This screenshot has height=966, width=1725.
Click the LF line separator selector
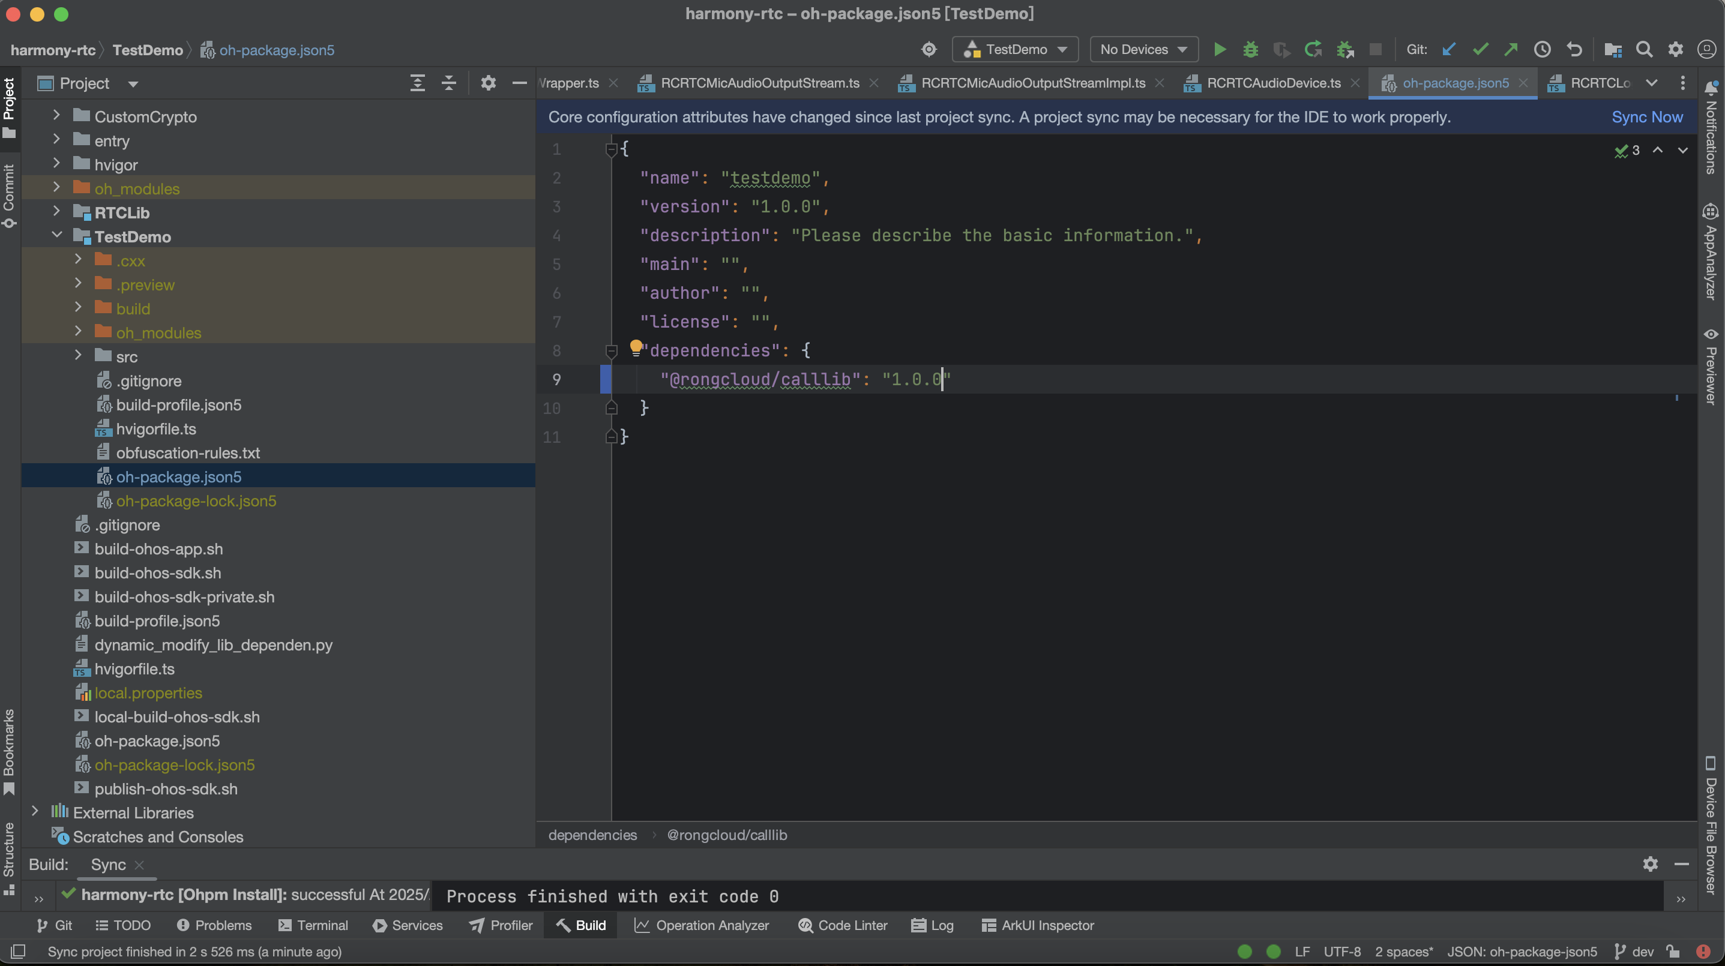pyautogui.click(x=1302, y=951)
